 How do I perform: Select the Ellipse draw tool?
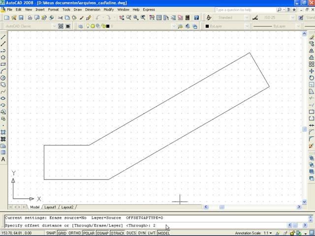coord(3,98)
